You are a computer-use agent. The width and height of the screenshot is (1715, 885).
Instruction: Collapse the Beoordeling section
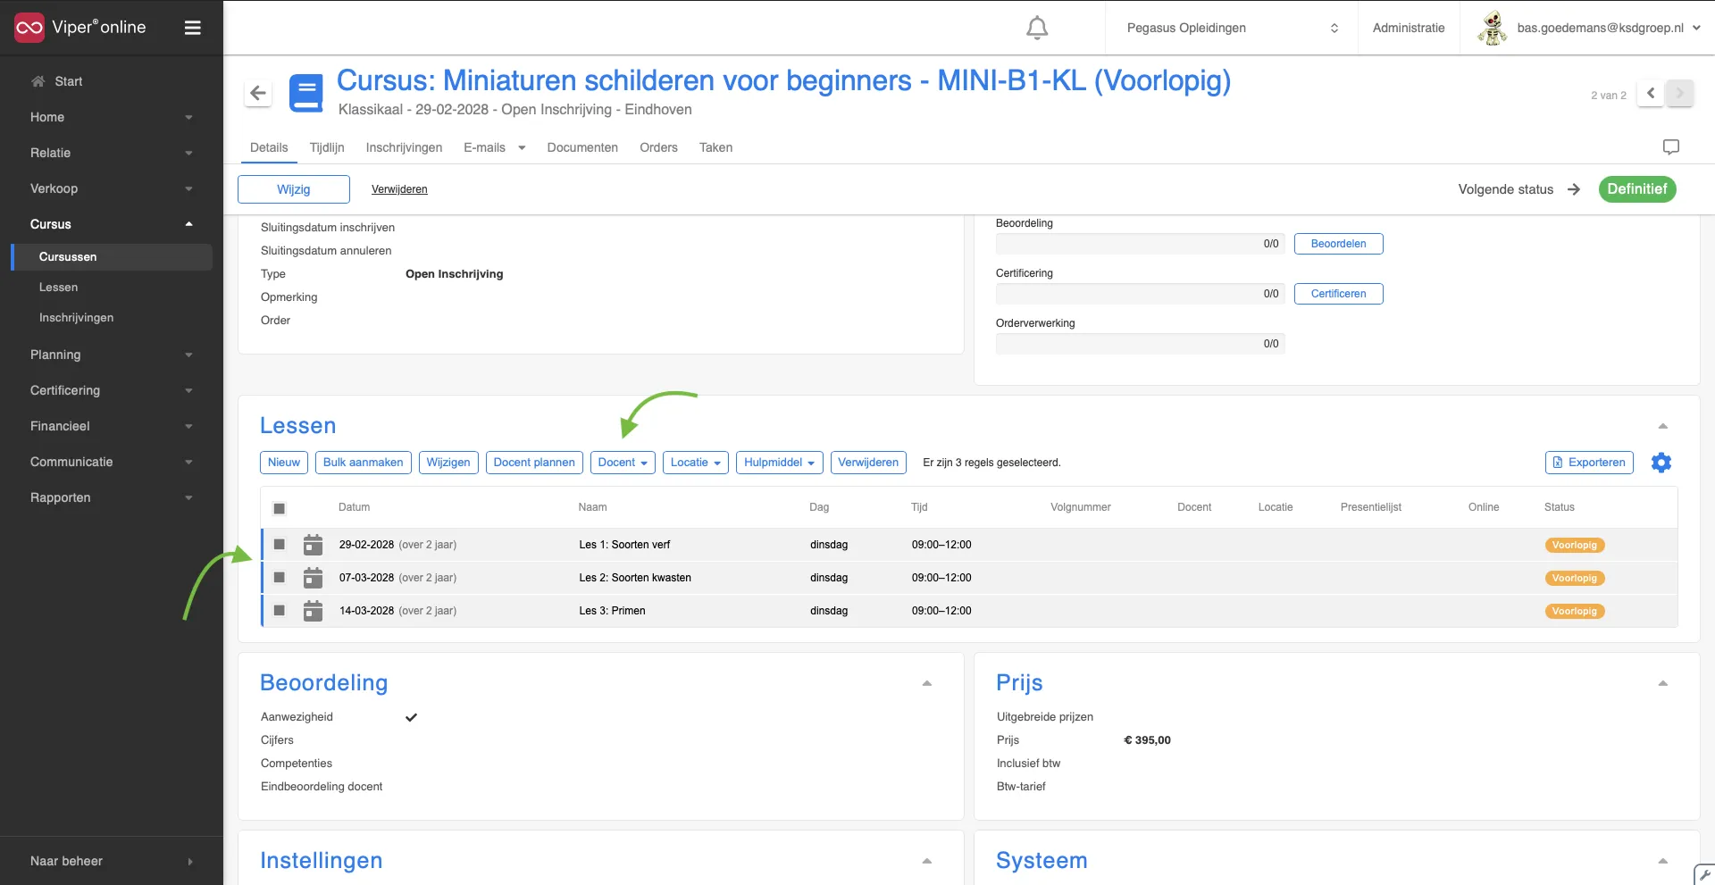pos(926,683)
